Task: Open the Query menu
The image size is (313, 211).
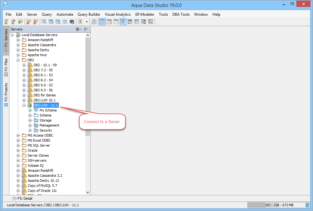Action: [47, 14]
